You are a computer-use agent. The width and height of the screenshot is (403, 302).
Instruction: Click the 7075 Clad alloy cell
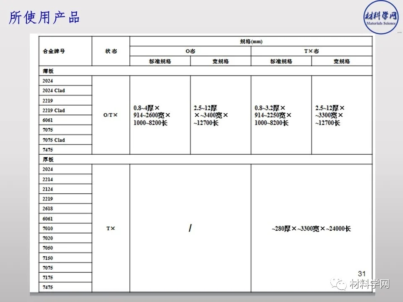pos(54,140)
